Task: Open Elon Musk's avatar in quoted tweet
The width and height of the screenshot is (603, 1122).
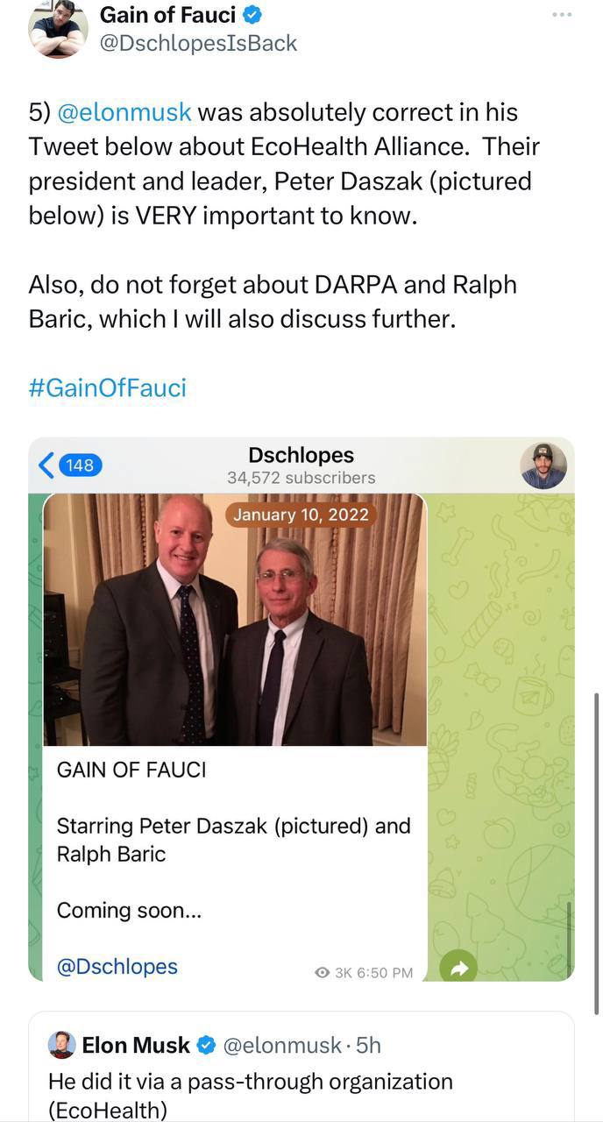Action: 61,1045
